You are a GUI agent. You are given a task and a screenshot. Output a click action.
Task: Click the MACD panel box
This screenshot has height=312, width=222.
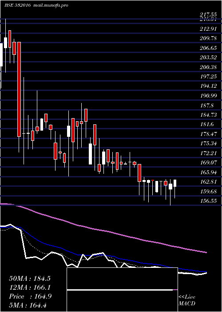[122, 290]
